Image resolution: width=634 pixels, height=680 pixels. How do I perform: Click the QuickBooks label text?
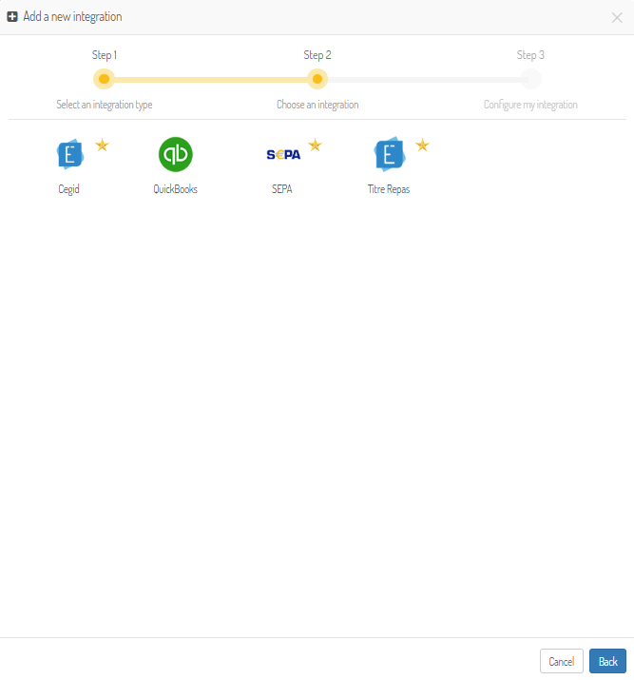176,189
